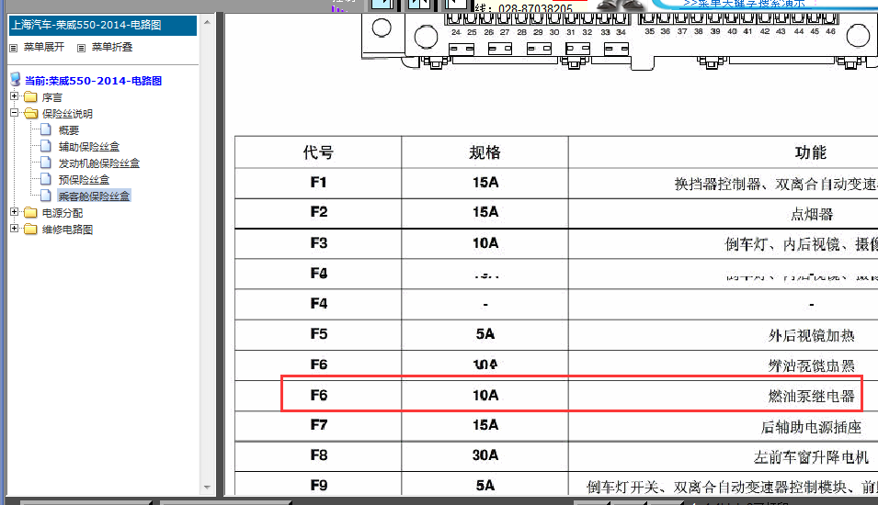Click the 外后视镜加热 function cell

[x=812, y=335]
